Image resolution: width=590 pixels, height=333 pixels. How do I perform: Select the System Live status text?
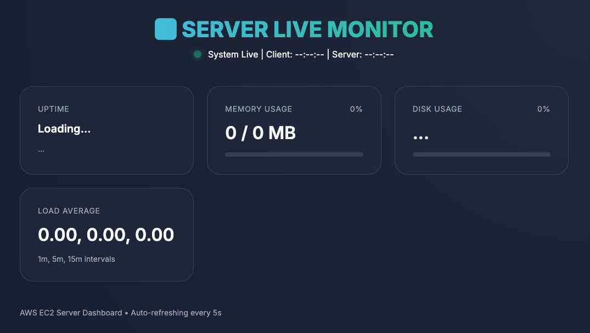(x=233, y=54)
